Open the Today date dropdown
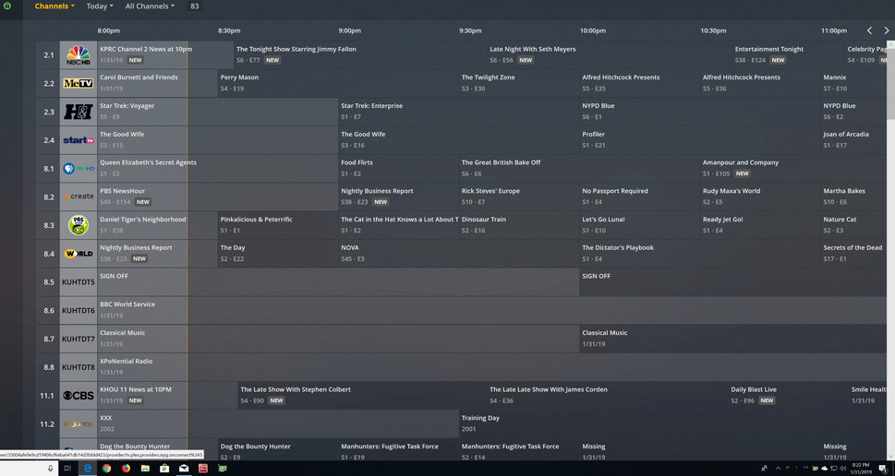Image resolution: width=895 pixels, height=476 pixels. click(x=100, y=6)
